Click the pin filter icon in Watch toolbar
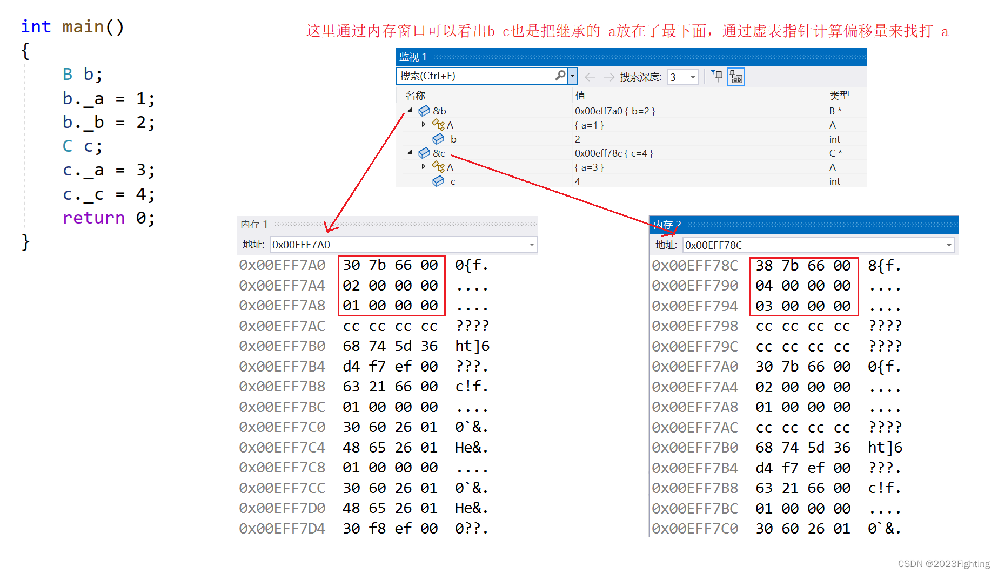The height and width of the screenshot is (574, 998). (717, 76)
